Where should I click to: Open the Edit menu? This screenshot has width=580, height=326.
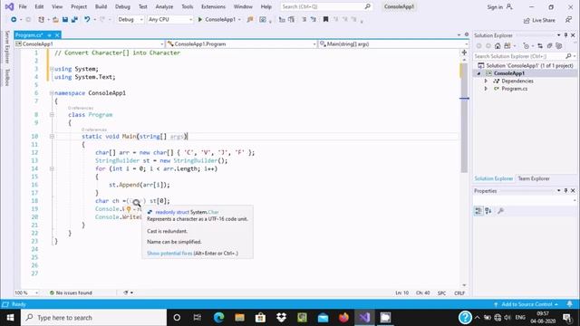click(39, 6)
